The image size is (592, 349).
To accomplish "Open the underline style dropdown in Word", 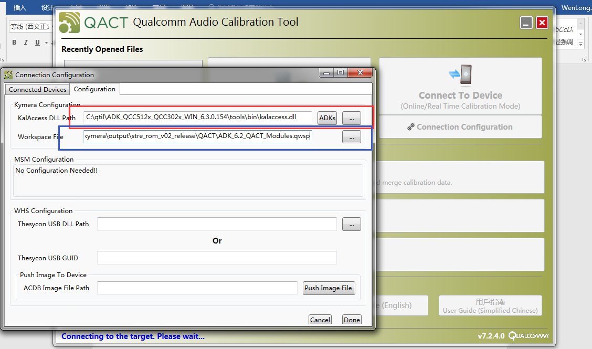I will point(46,43).
